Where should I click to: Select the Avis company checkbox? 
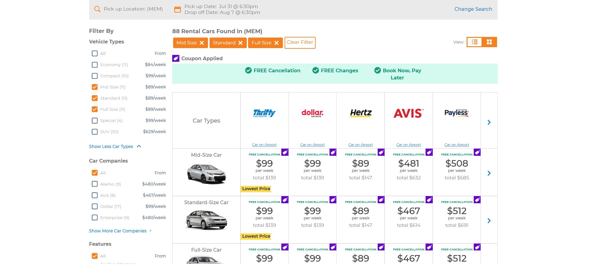95,195
